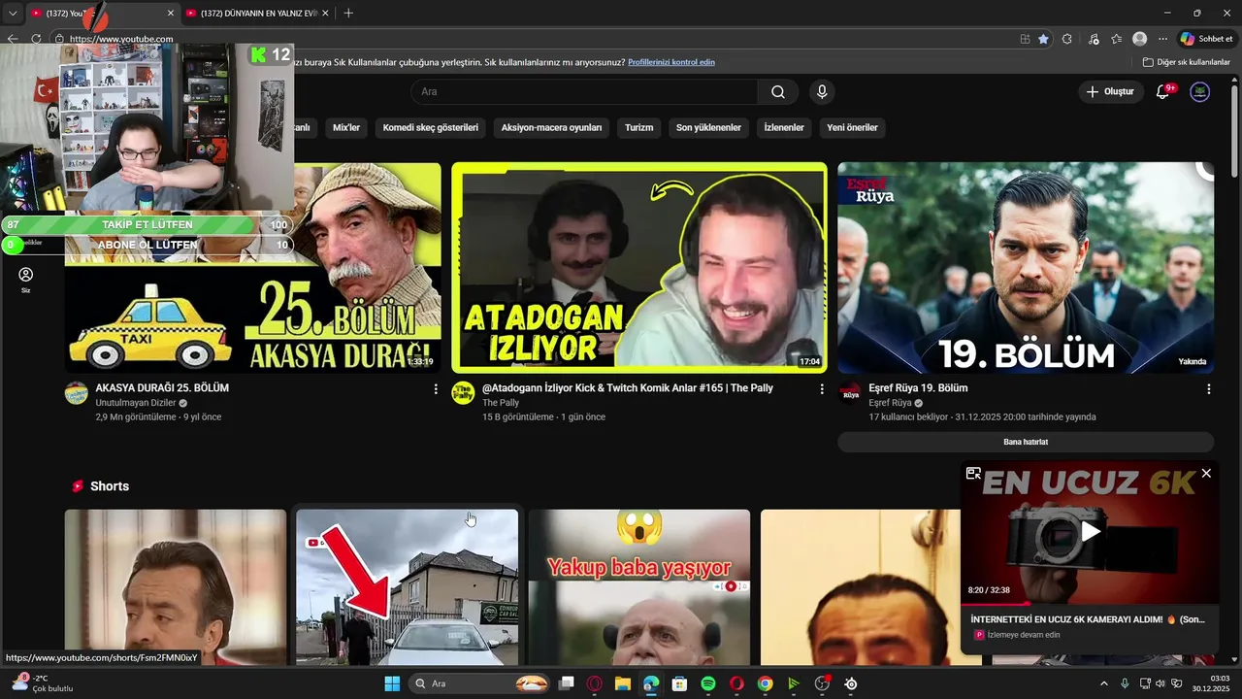Seek on the miniplayer progress bar

1090,604
